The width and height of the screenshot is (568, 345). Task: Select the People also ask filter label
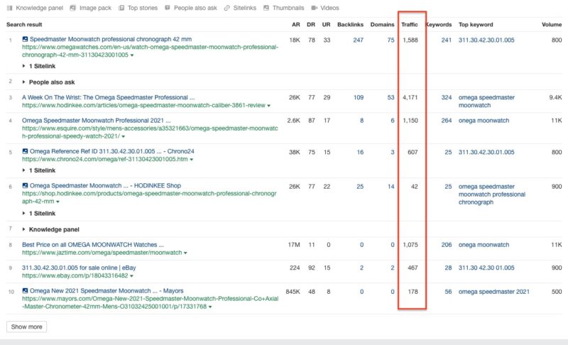(195, 8)
